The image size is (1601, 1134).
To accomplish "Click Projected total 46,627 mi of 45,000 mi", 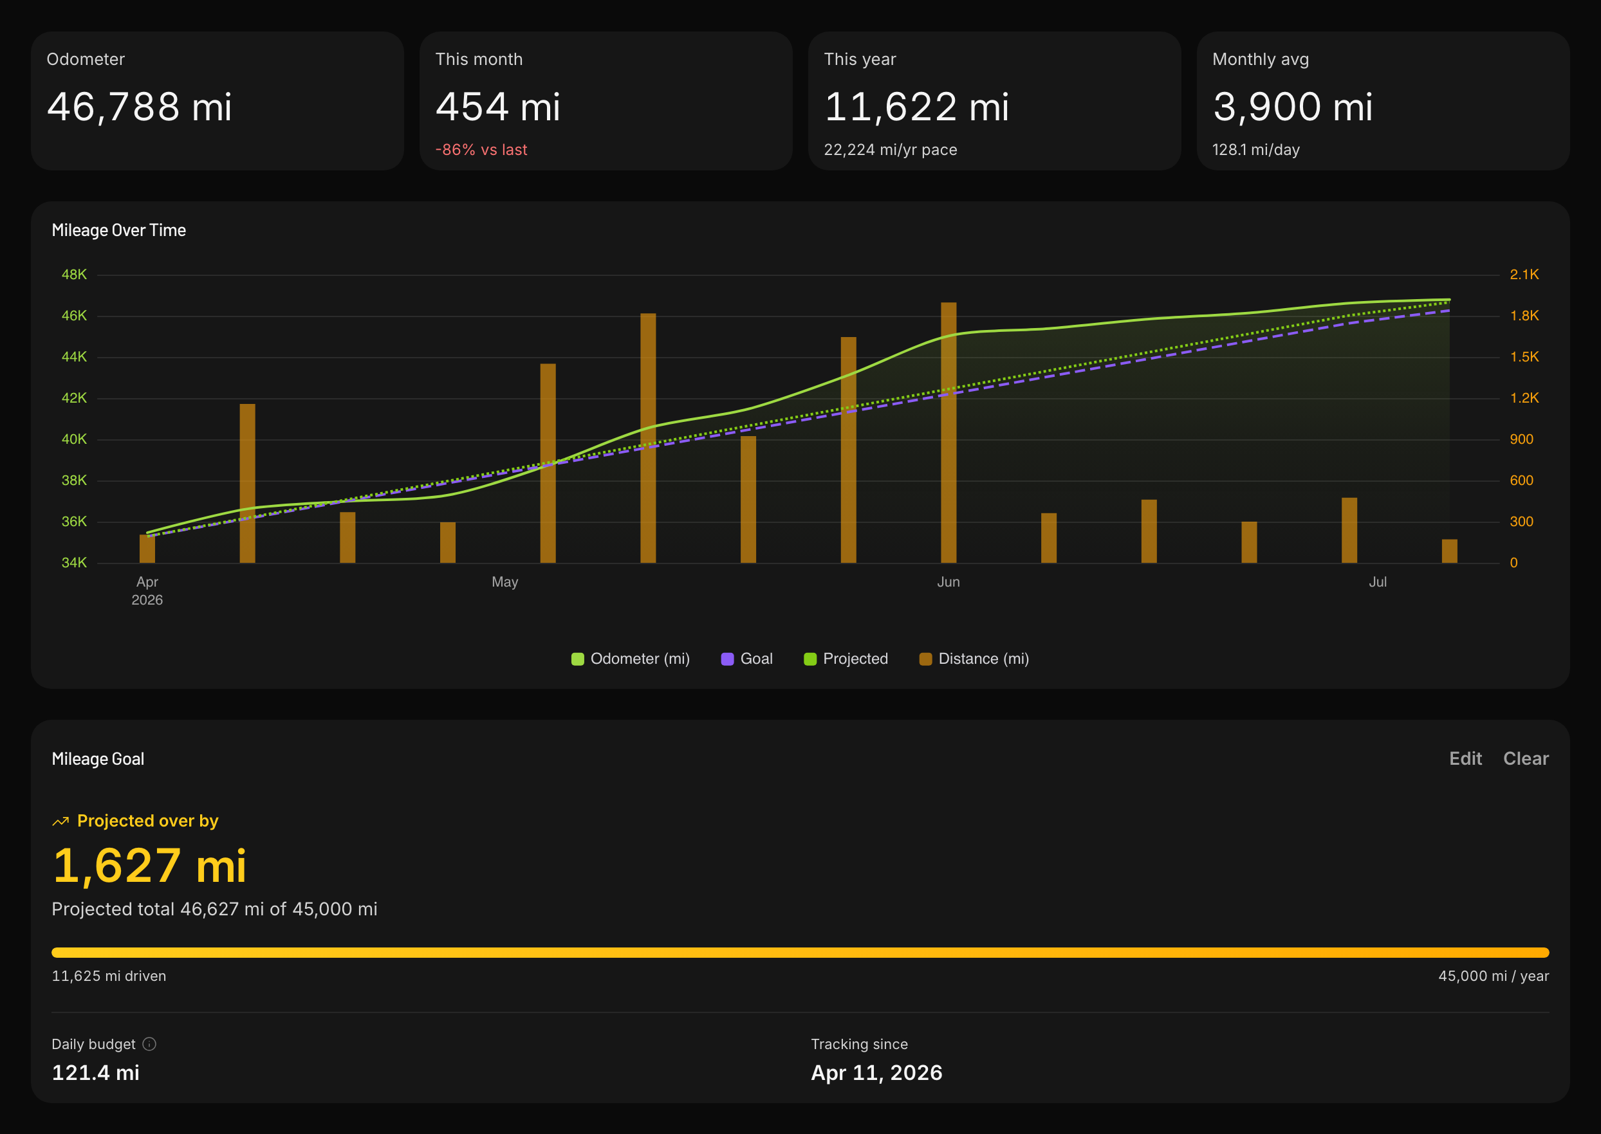I will point(214,909).
